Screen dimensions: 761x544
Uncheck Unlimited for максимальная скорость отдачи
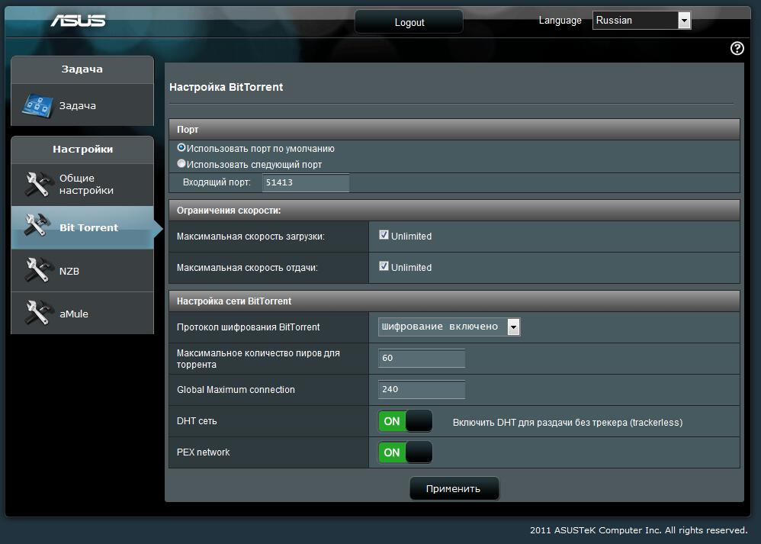pos(384,266)
